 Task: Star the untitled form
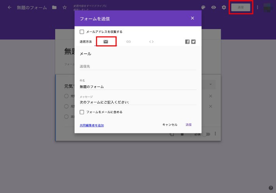tap(65, 7)
